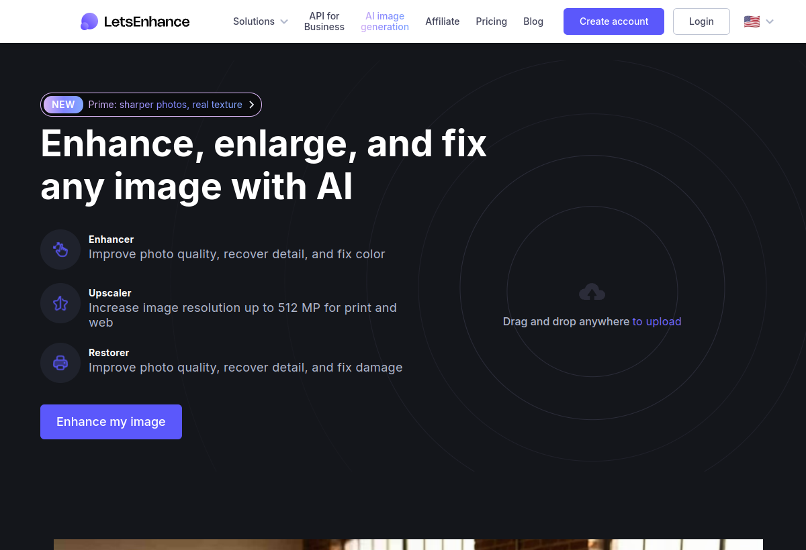Click the 'to upload' link

pyautogui.click(x=657, y=322)
